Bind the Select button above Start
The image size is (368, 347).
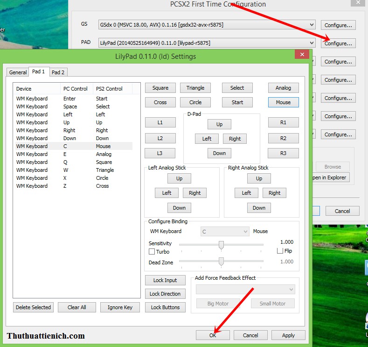pyautogui.click(x=237, y=88)
